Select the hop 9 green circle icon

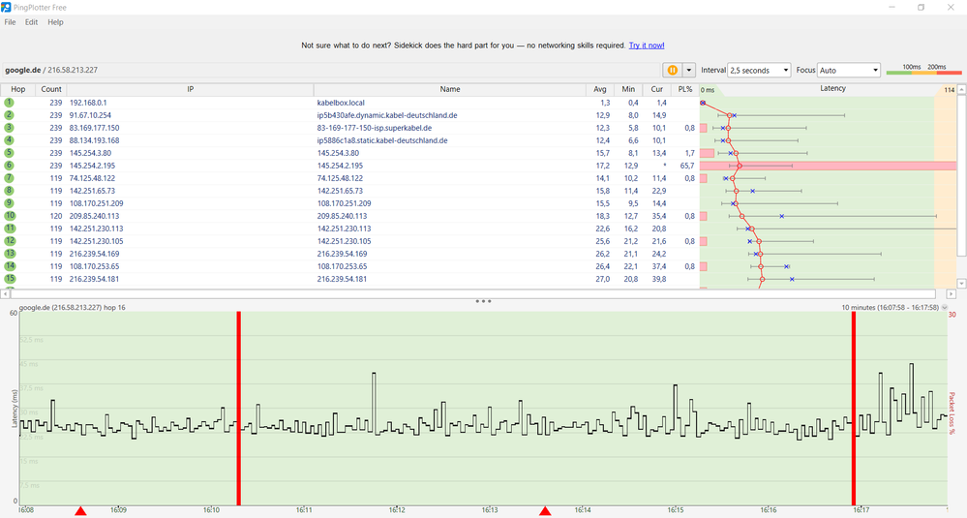[9, 203]
